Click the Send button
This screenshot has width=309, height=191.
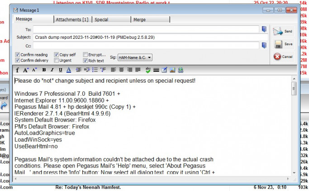283,31
